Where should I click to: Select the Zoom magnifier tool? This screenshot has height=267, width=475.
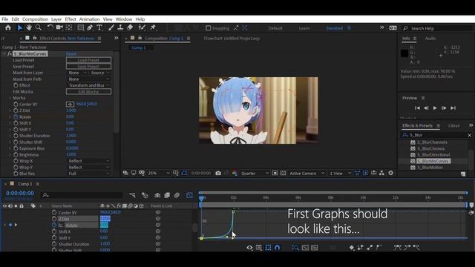pyautogui.click(x=39, y=27)
